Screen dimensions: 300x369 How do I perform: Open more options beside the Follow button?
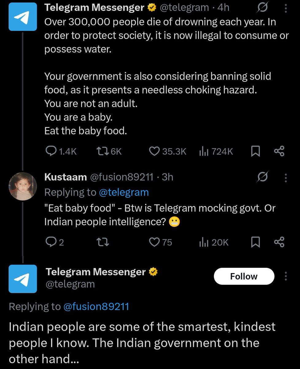point(286,276)
